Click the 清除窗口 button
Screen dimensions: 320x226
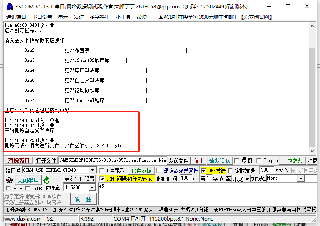19,161
